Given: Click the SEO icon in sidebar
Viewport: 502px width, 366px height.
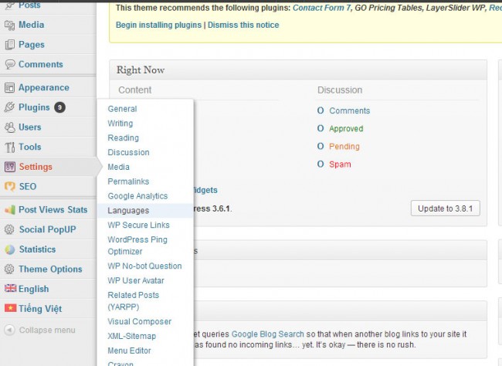Looking at the screenshot, I should coord(10,186).
